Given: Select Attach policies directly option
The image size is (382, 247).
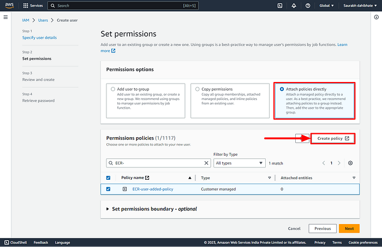Looking at the screenshot, I should [282, 89].
